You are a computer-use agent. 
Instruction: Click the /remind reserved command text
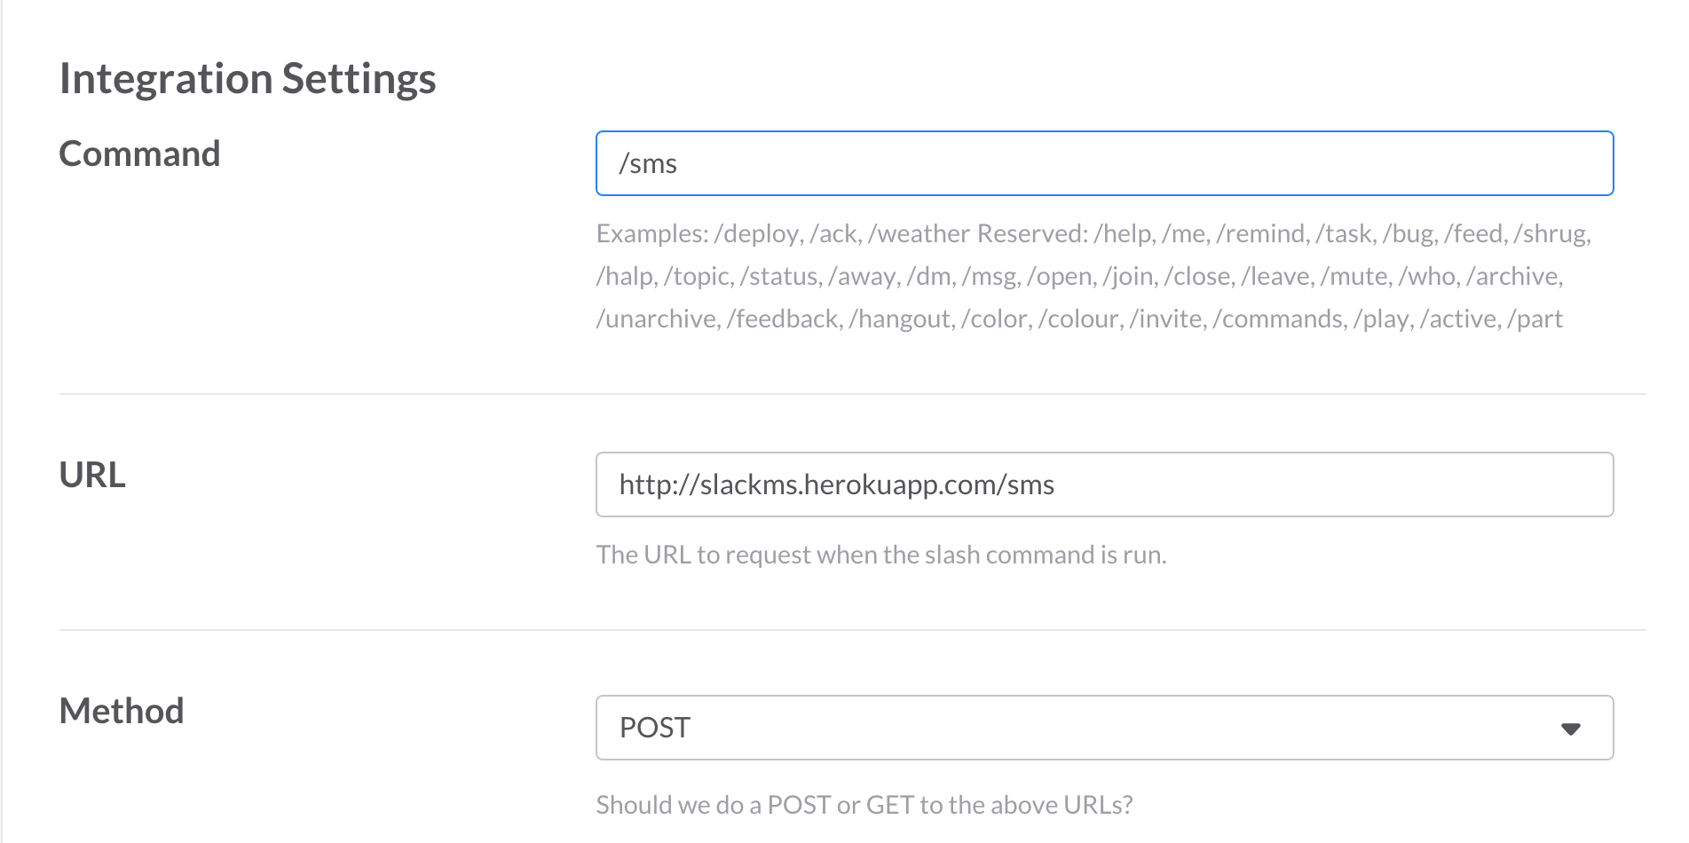pyautogui.click(x=1262, y=233)
